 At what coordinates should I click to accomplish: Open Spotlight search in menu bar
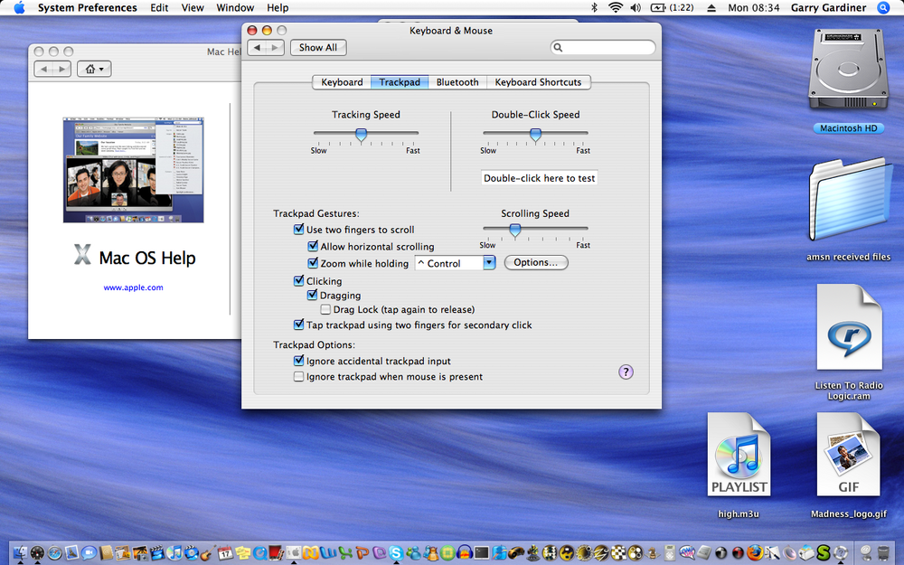[883, 7]
